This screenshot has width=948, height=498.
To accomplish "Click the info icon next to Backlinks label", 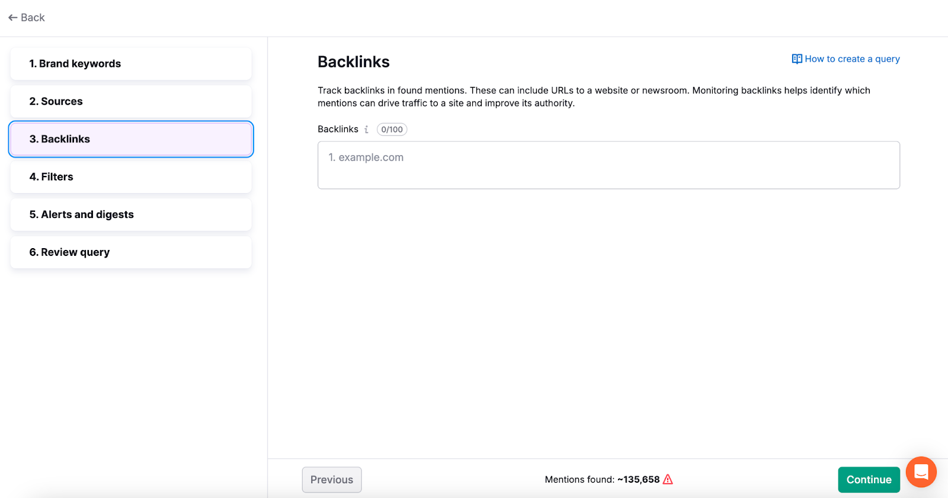I will click(x=367, y=130).
